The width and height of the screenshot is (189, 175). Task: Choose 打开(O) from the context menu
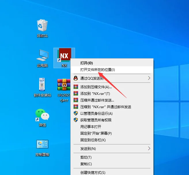(x=112, y=63)
